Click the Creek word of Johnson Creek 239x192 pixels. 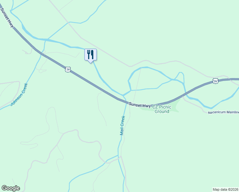click(x=24, y=88)
